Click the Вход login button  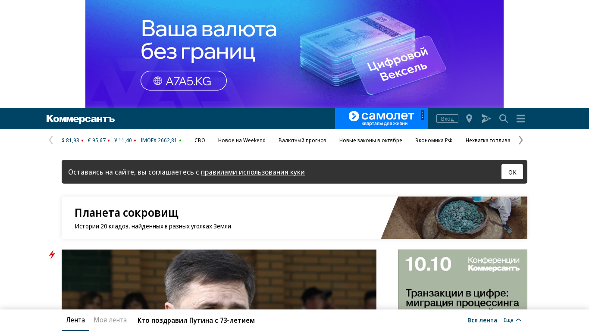(x=447, y=119)
